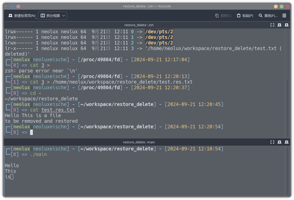
Task: Click the /dev/pts/2 target of descriptor 2
Action: tap(159, 43)
